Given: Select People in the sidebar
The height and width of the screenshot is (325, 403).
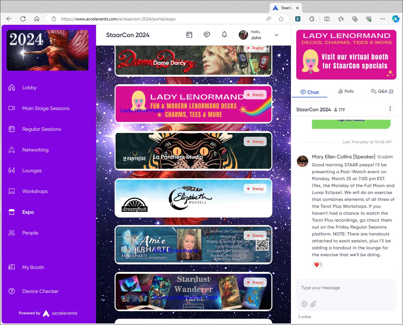Looking at the screenshot, I should coord(30,233).
